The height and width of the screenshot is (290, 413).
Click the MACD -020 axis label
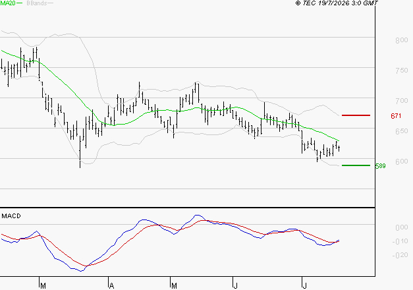(400, 255)
